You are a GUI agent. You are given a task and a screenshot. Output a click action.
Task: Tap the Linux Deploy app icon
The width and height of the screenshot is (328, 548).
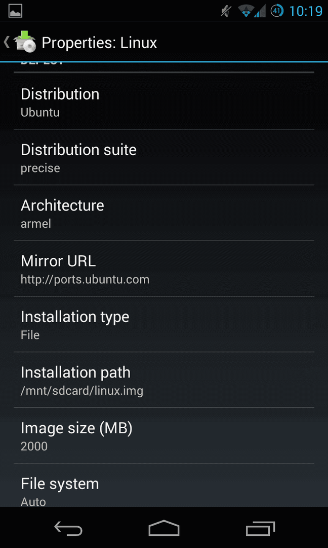pyautogui.click(x=25, y=42)
